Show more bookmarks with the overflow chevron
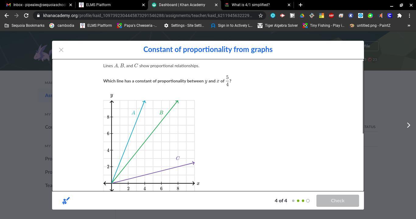 [409, 26]
